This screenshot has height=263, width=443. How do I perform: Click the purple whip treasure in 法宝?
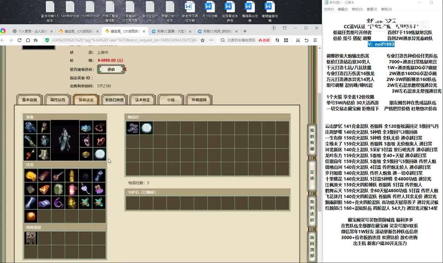[x=58, y=203]
